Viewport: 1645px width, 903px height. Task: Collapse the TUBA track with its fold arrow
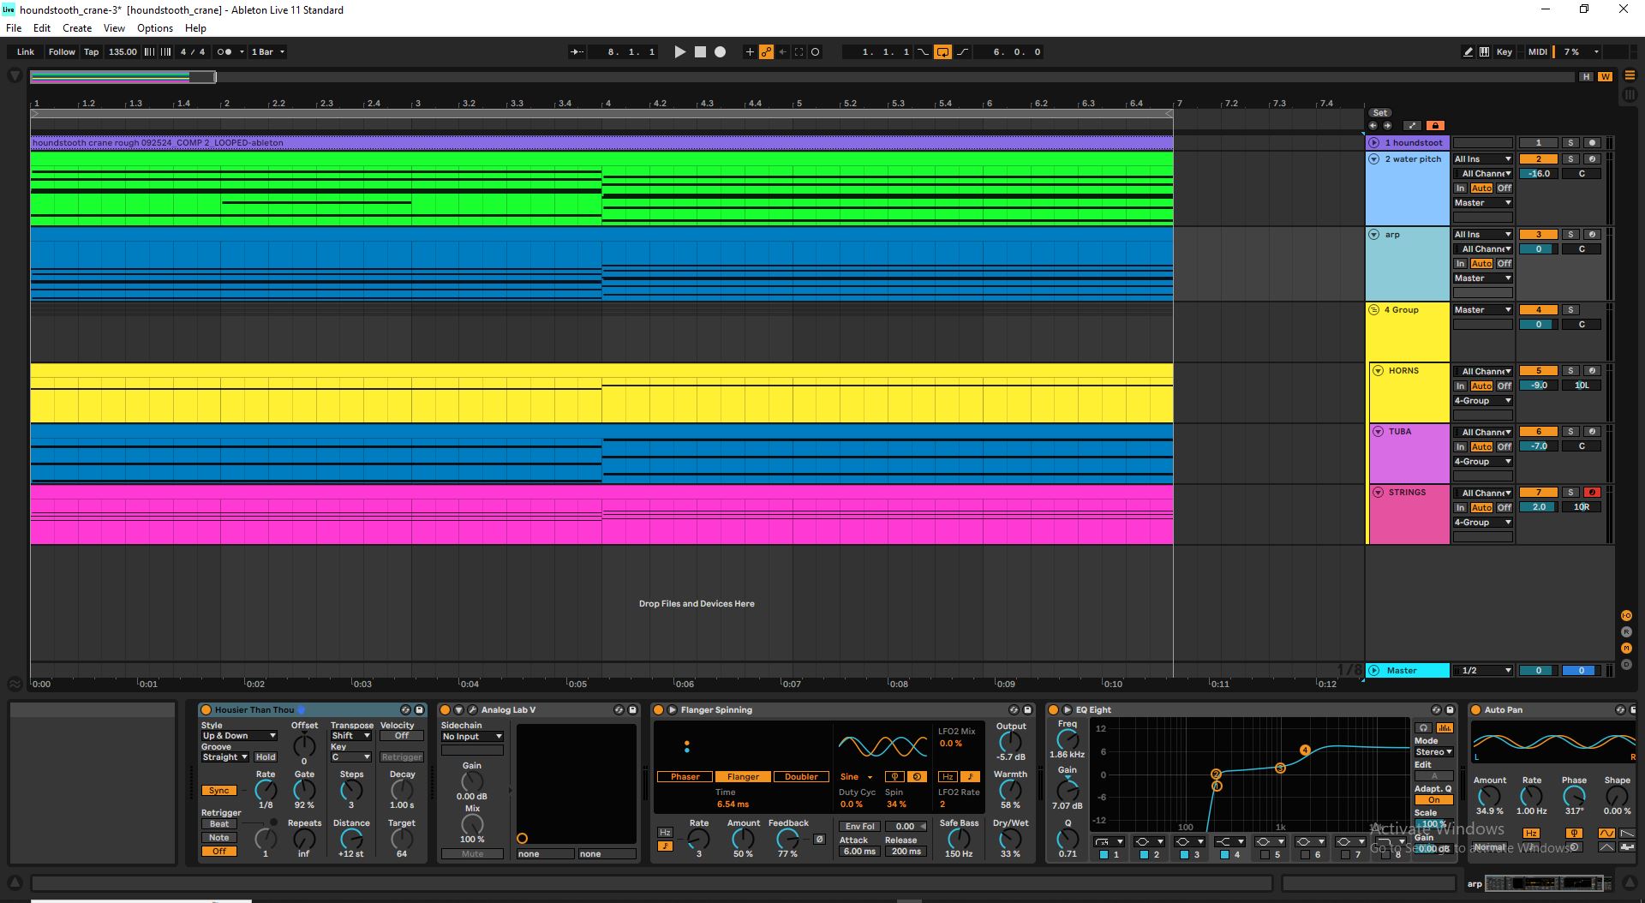[1379, 432]
